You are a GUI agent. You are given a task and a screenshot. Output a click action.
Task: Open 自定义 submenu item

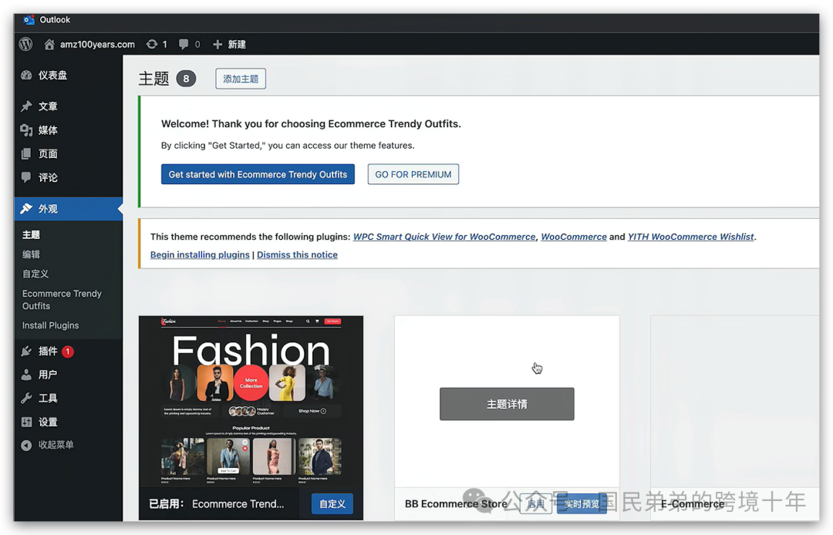(x=35, y=274)
